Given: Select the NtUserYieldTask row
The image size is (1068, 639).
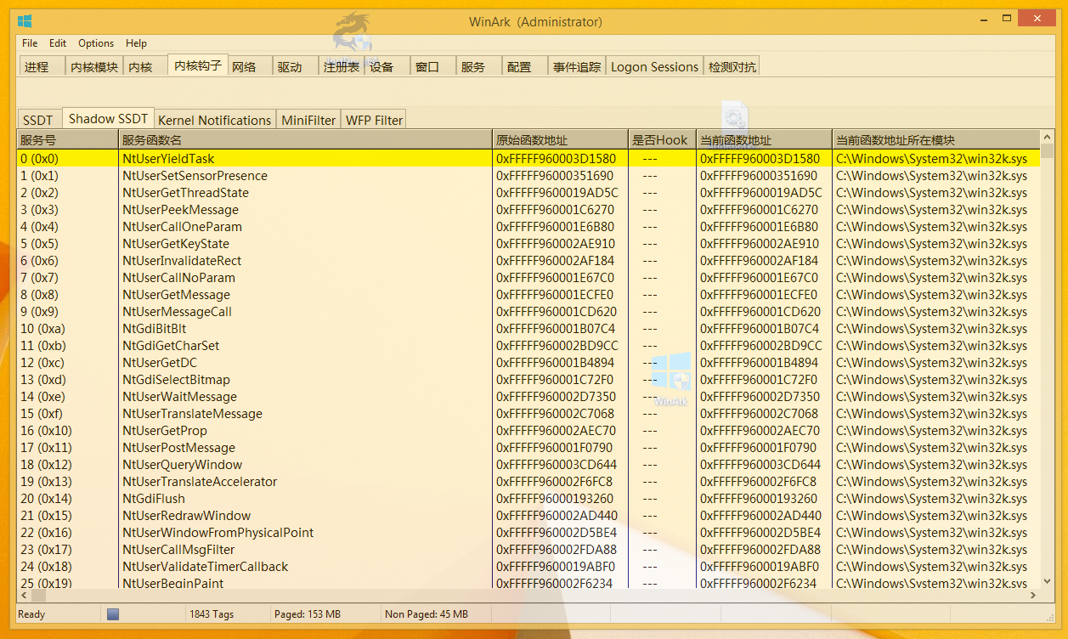Looking at the screenshot, I should [528, 158].
